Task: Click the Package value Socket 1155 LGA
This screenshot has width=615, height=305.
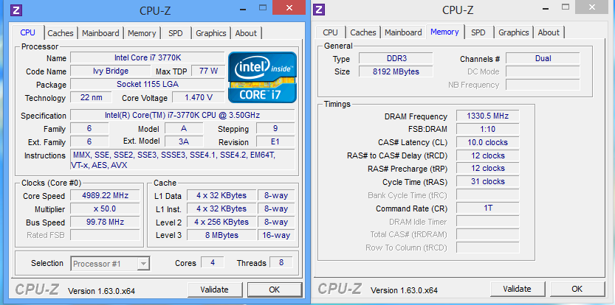Action: [148, 84]
